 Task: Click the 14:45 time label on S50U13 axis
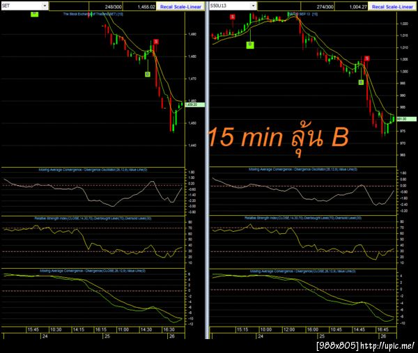[x=359, y=330]
